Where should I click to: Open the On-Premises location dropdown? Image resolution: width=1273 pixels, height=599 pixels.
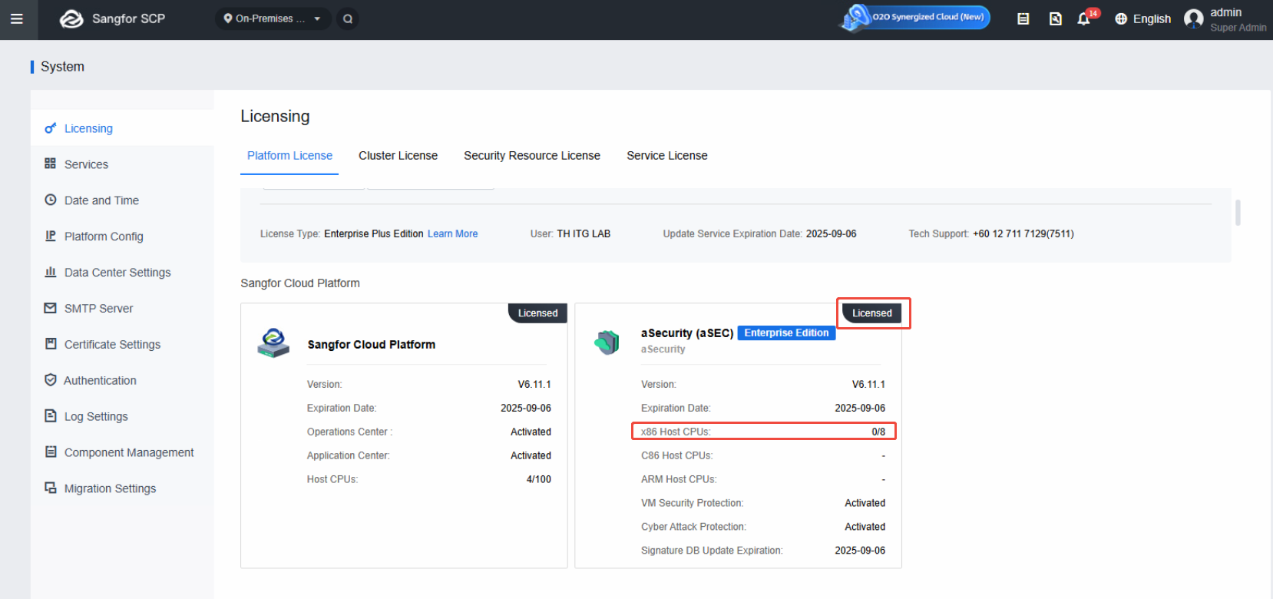273,18
